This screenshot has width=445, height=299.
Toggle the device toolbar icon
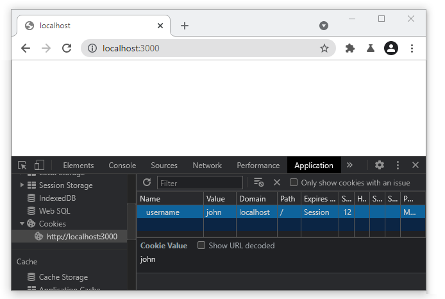coord(39,166)
